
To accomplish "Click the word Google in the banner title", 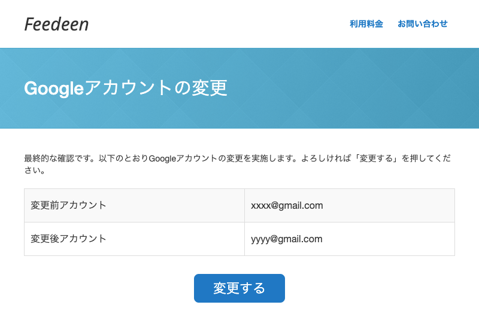I will (x=53, y=88).
